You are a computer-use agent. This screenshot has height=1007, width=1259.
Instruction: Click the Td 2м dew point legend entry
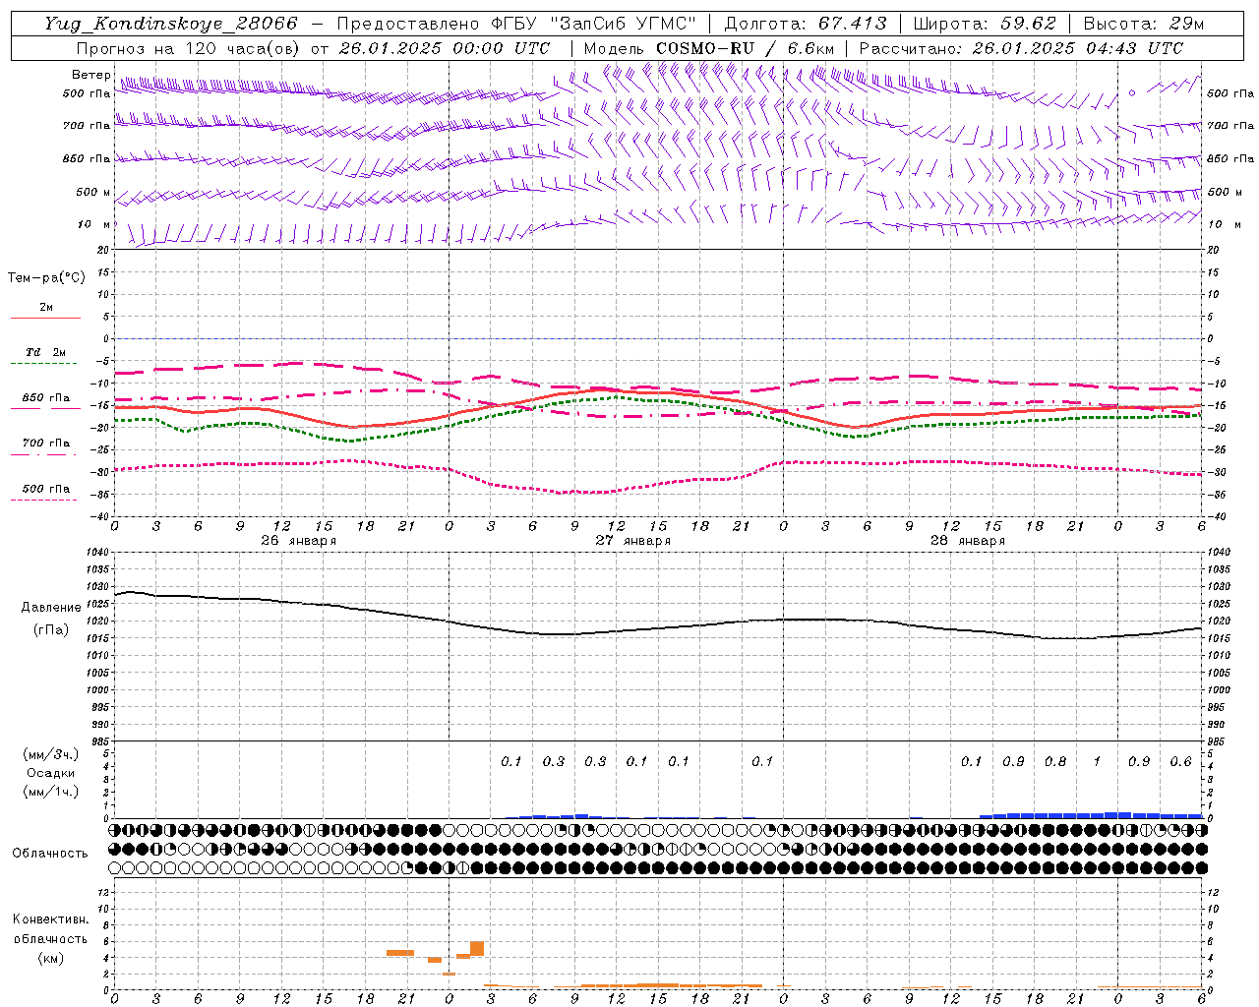[x=45, y=352]
